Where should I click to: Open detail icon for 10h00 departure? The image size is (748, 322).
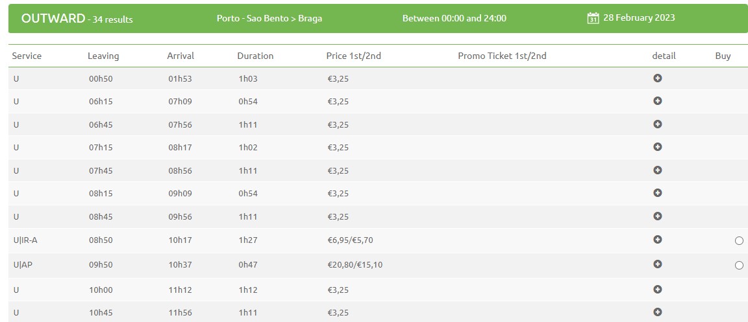click(657, 289)
